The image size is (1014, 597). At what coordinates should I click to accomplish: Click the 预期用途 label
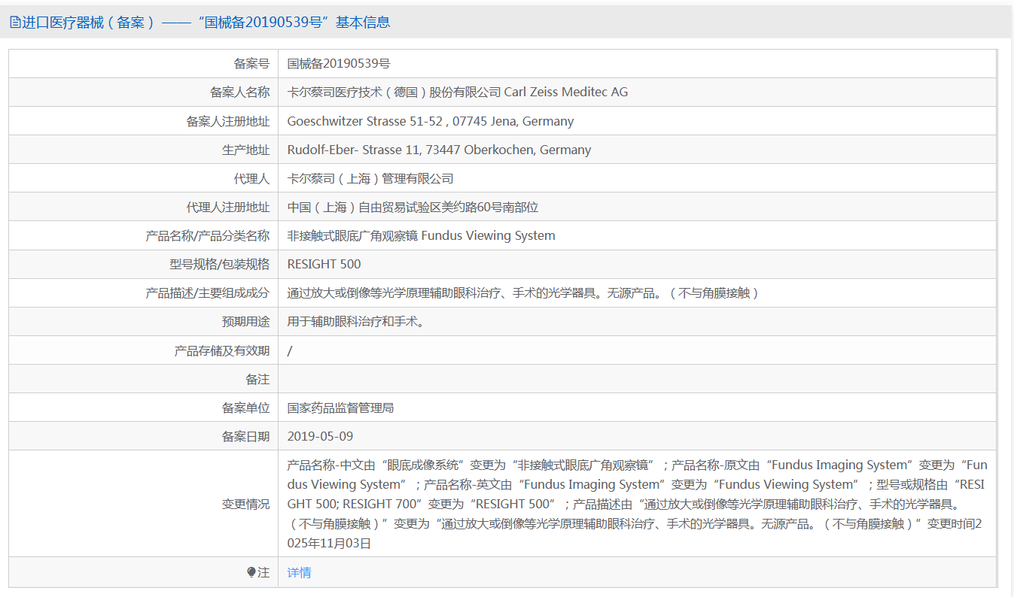[x=245, y=321]
